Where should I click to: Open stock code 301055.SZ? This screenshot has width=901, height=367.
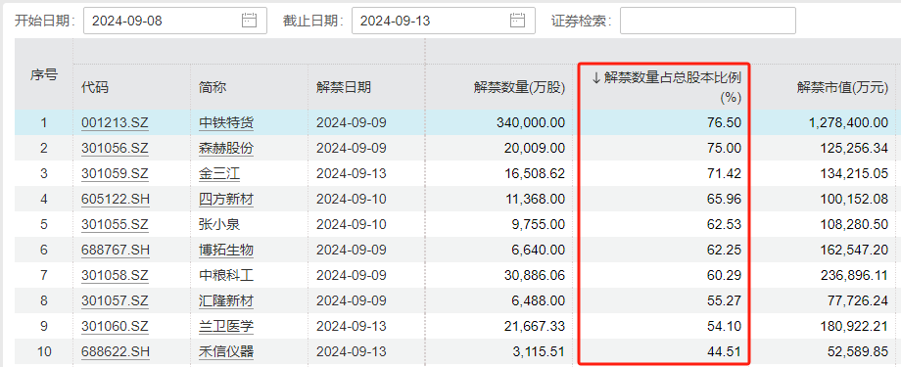[x=115, y=224]
